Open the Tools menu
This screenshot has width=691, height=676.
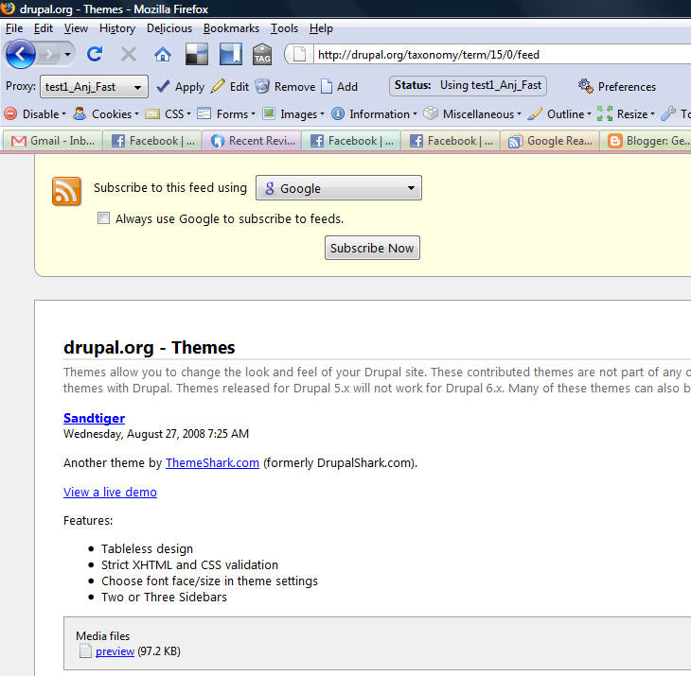click(x=284, y=28)
